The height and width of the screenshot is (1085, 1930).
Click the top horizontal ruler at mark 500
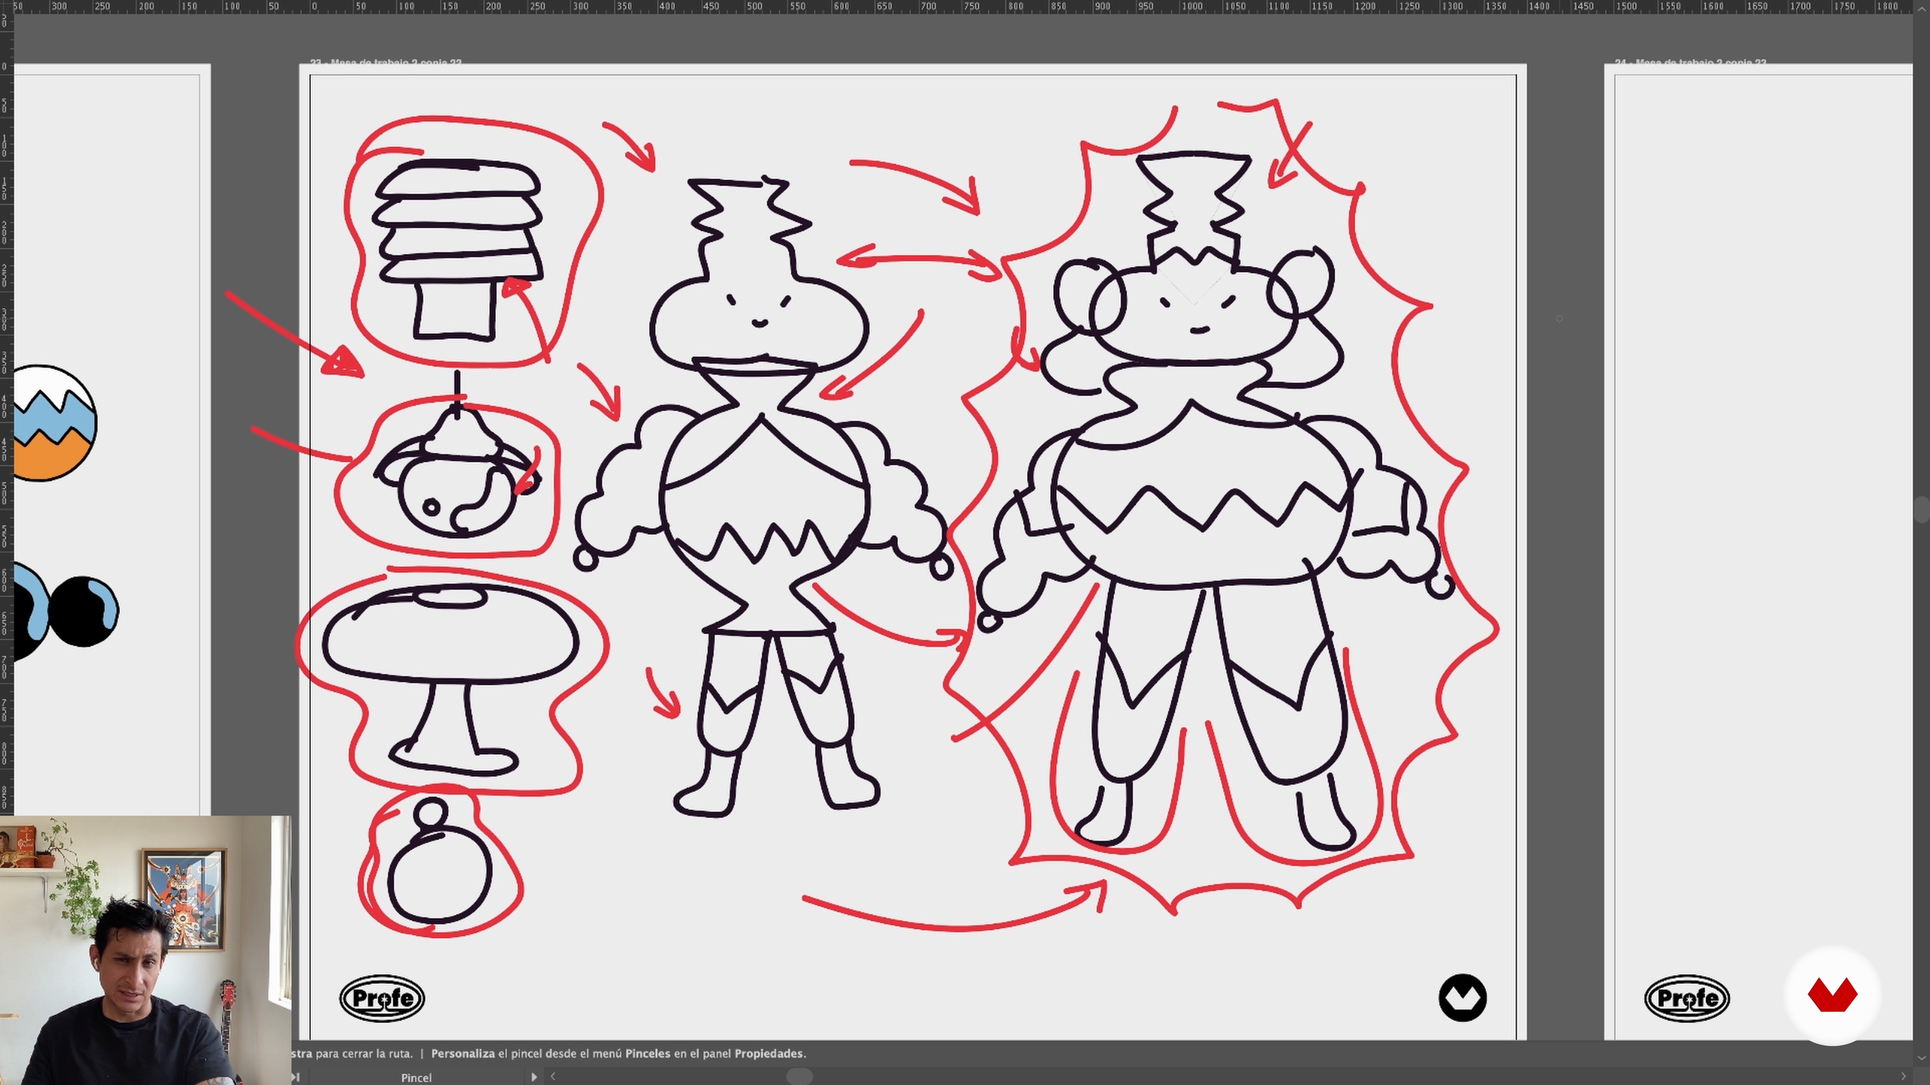[x=754, y=7]
